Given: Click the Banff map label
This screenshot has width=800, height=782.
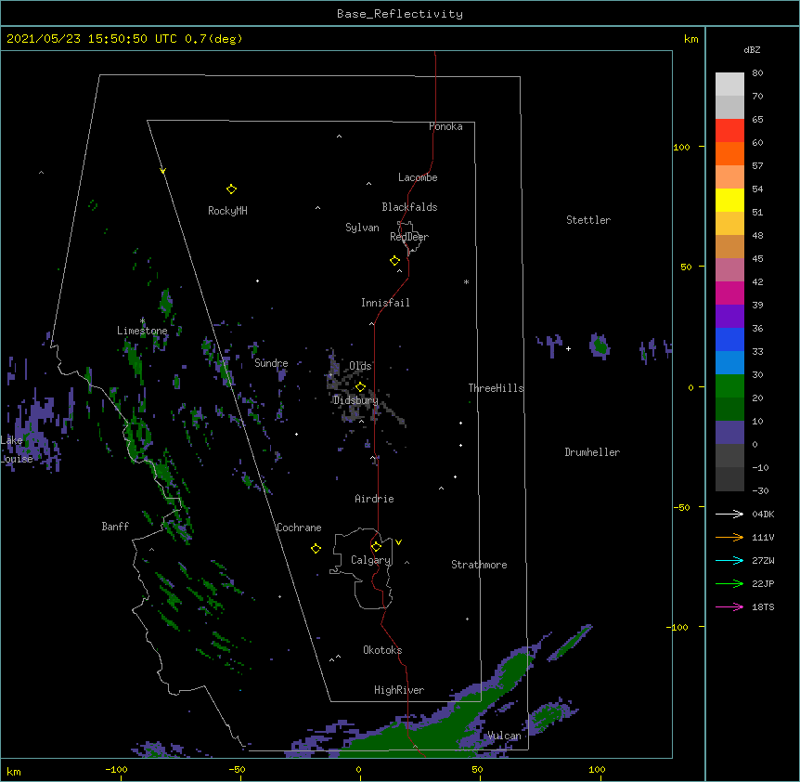Looking at the screenshot, I should coord(115,527).
